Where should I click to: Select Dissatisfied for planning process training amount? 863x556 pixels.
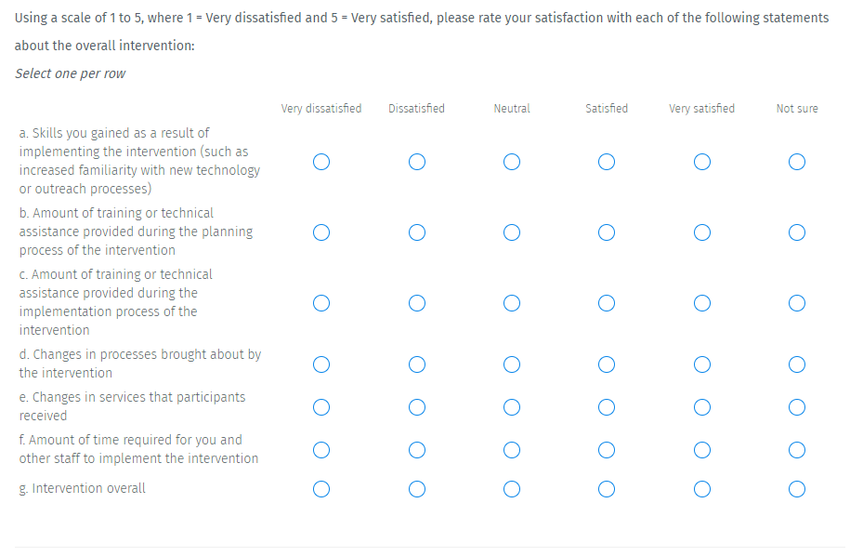416,232
